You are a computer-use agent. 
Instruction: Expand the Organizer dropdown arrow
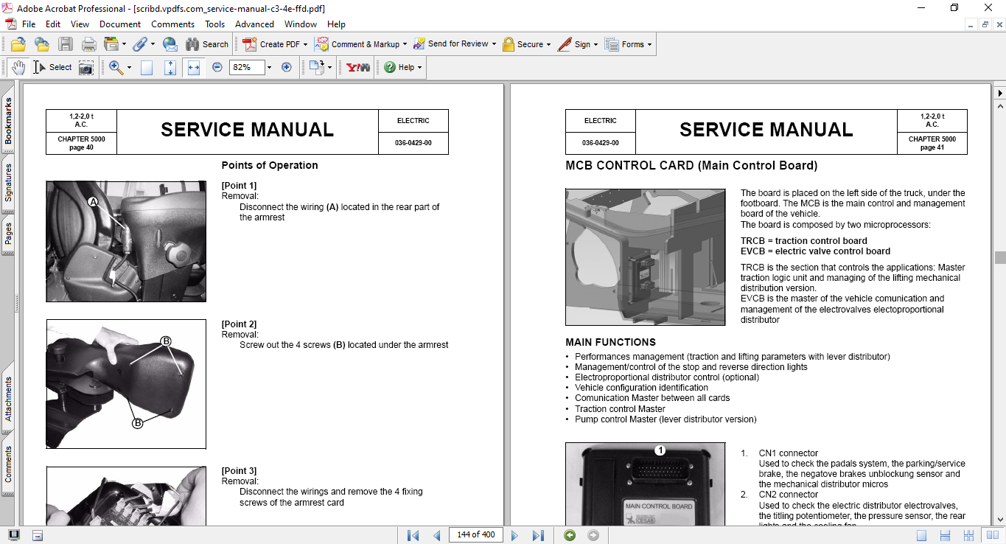[x=124, y=45]
